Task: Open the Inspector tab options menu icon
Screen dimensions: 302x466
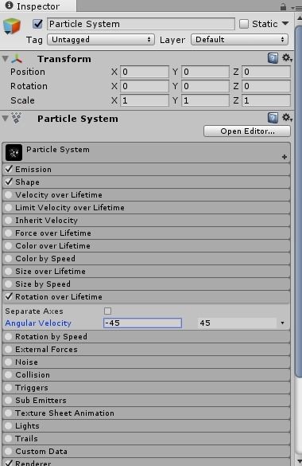Action: pyautogui.click(x=296, y=8)
